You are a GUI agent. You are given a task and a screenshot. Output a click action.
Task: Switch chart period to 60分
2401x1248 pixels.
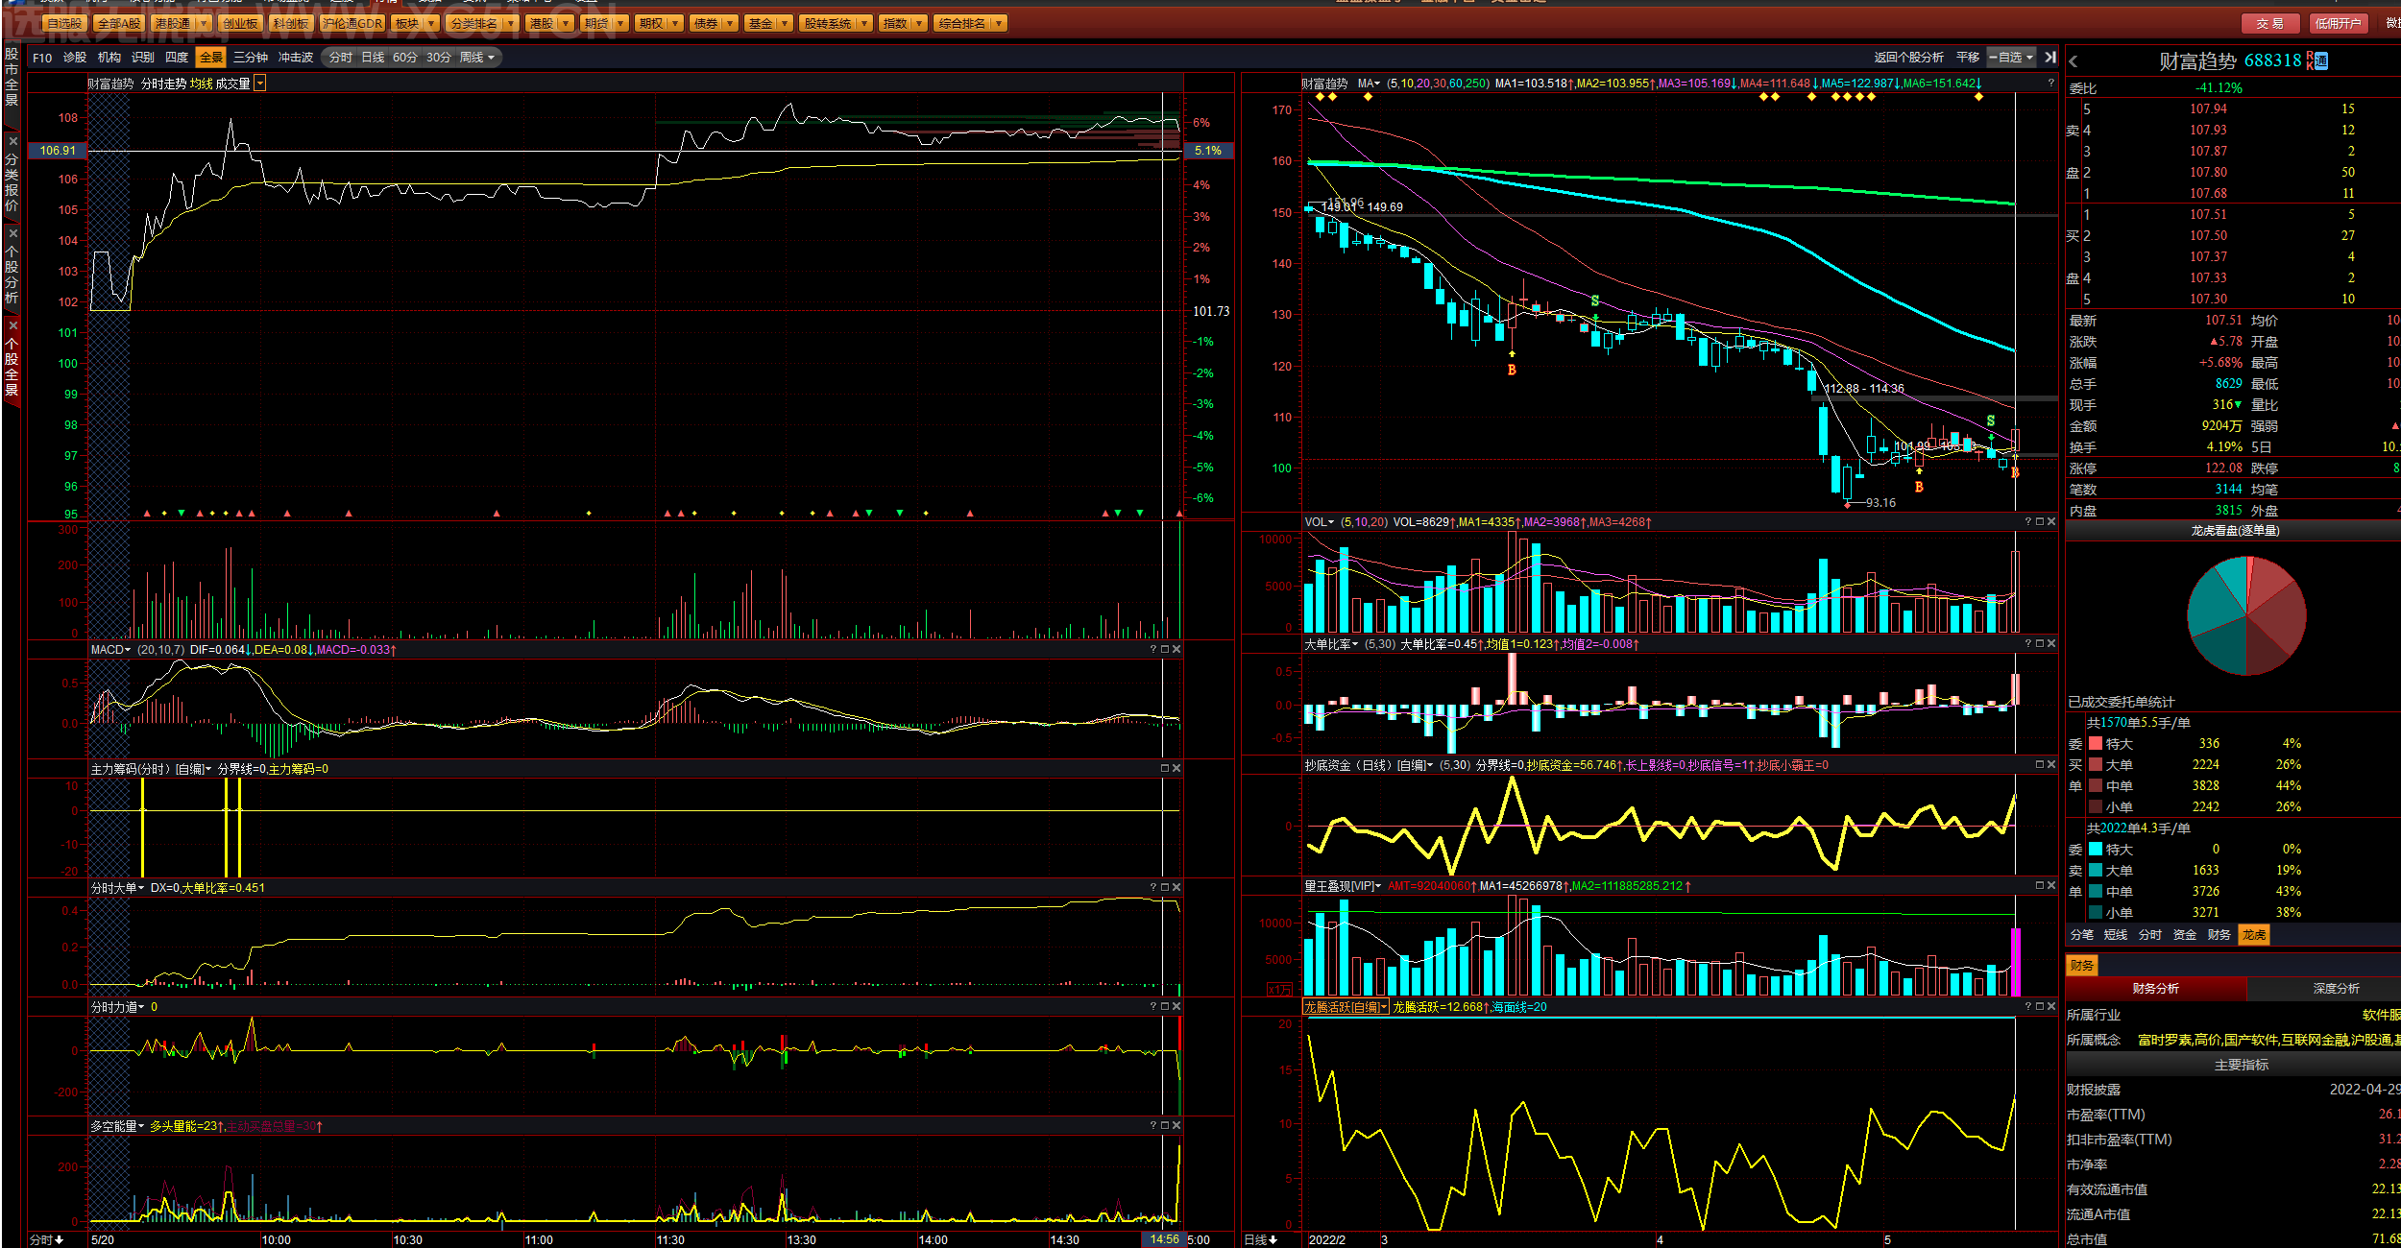click(x=405, y=58)
